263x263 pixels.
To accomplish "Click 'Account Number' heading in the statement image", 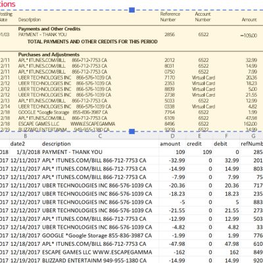I will point(203,17).
